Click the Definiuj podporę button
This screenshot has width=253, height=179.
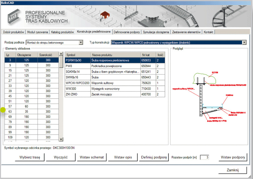coord(154,157)
